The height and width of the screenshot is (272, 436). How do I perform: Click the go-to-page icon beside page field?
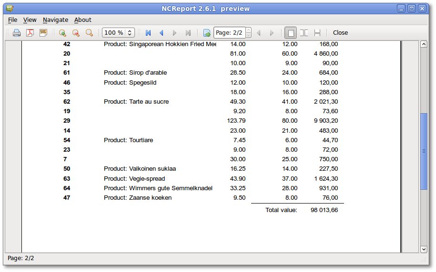click(x=207, y=33)
